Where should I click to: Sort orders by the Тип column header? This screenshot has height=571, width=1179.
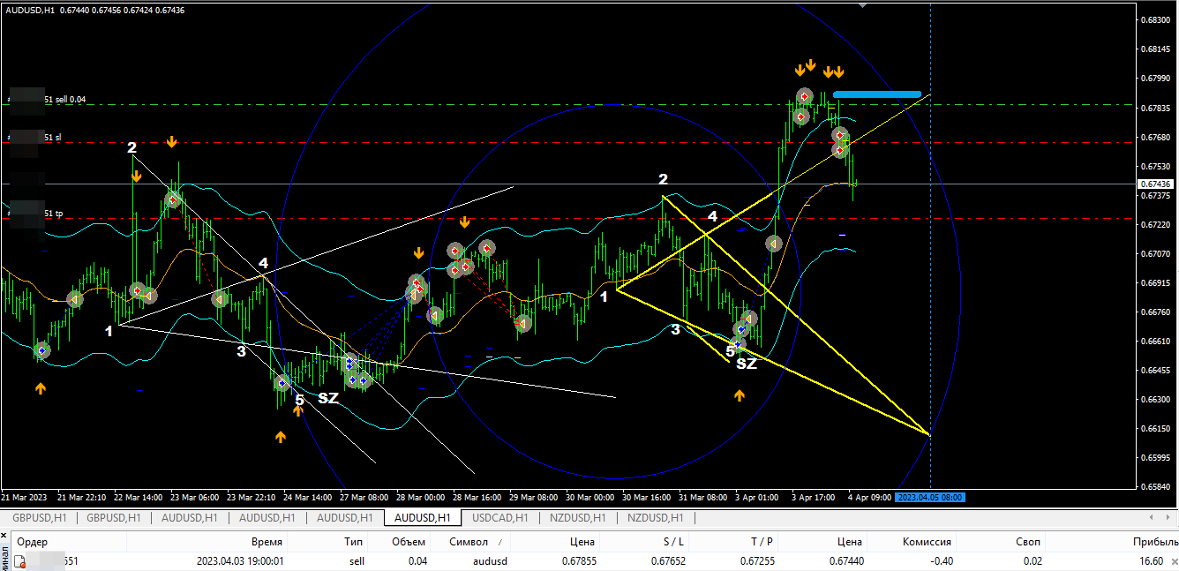click(x=354, y=541)
